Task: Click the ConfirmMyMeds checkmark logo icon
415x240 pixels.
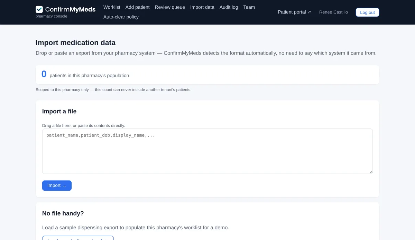Action: [x=39, y=9]
